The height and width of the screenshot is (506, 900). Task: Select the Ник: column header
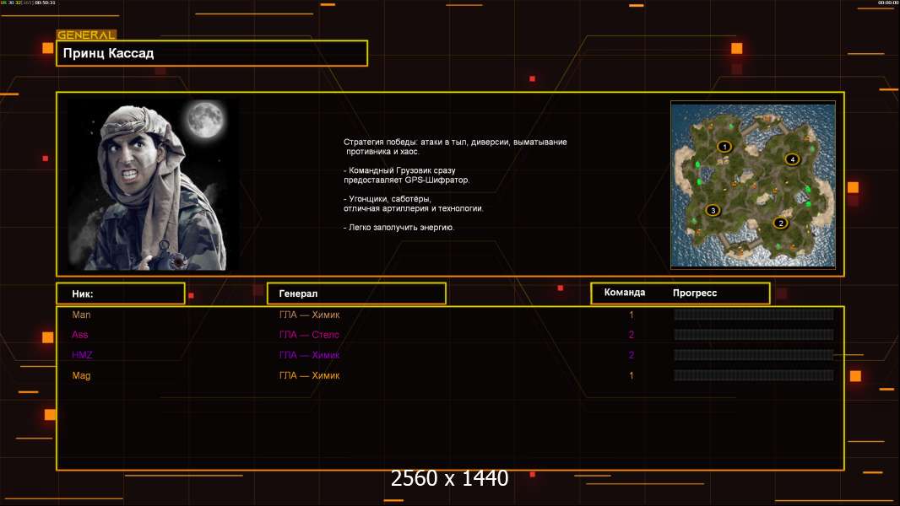120,293
